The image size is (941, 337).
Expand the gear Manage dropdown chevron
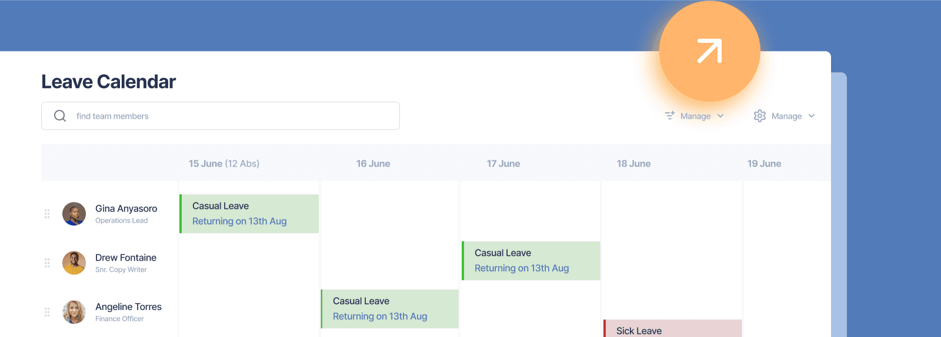[x=812, y=116]
